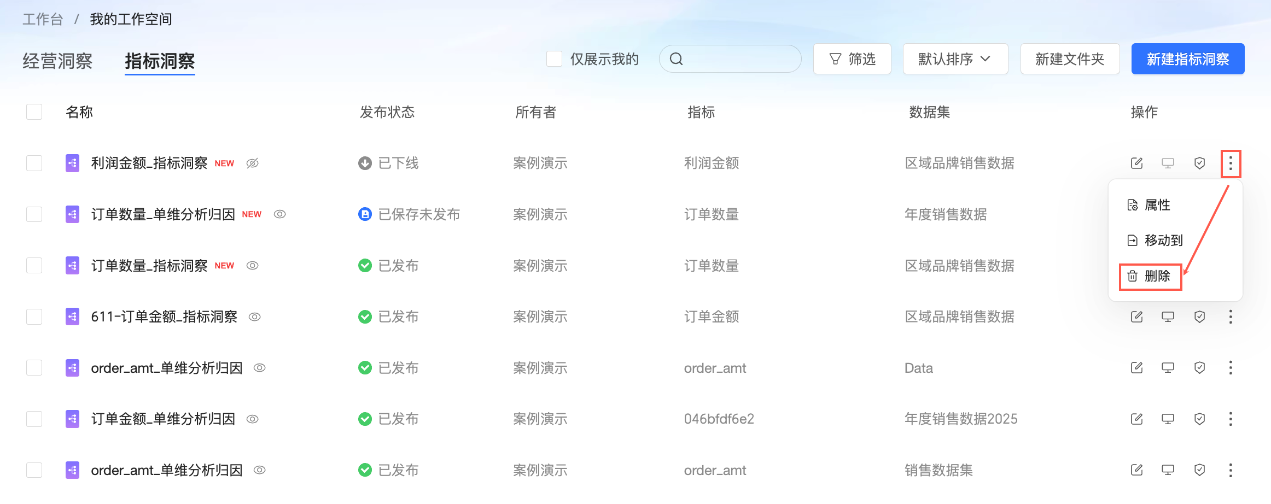The height and width of the screenshot is (504, 1271).
Task: Click edit icon in the 销售数据集 row
Action: [1136, 470]
